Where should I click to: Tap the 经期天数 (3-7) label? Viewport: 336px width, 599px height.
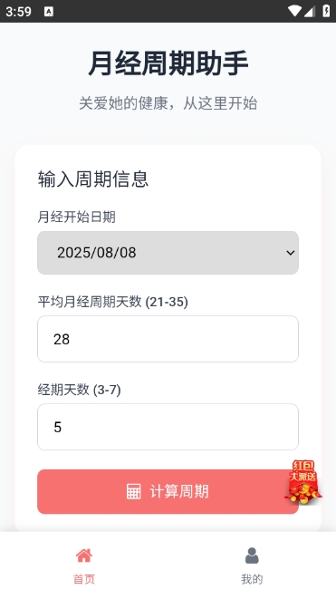[x=79, y=390]
